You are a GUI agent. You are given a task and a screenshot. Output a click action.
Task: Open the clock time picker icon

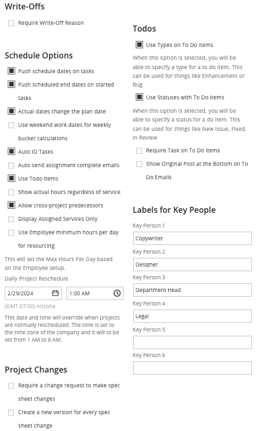[x=117, y=293]
